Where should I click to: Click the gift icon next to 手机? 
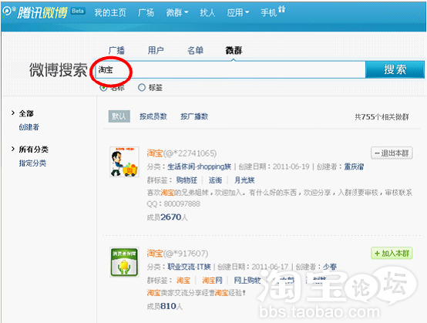(282, 9)
